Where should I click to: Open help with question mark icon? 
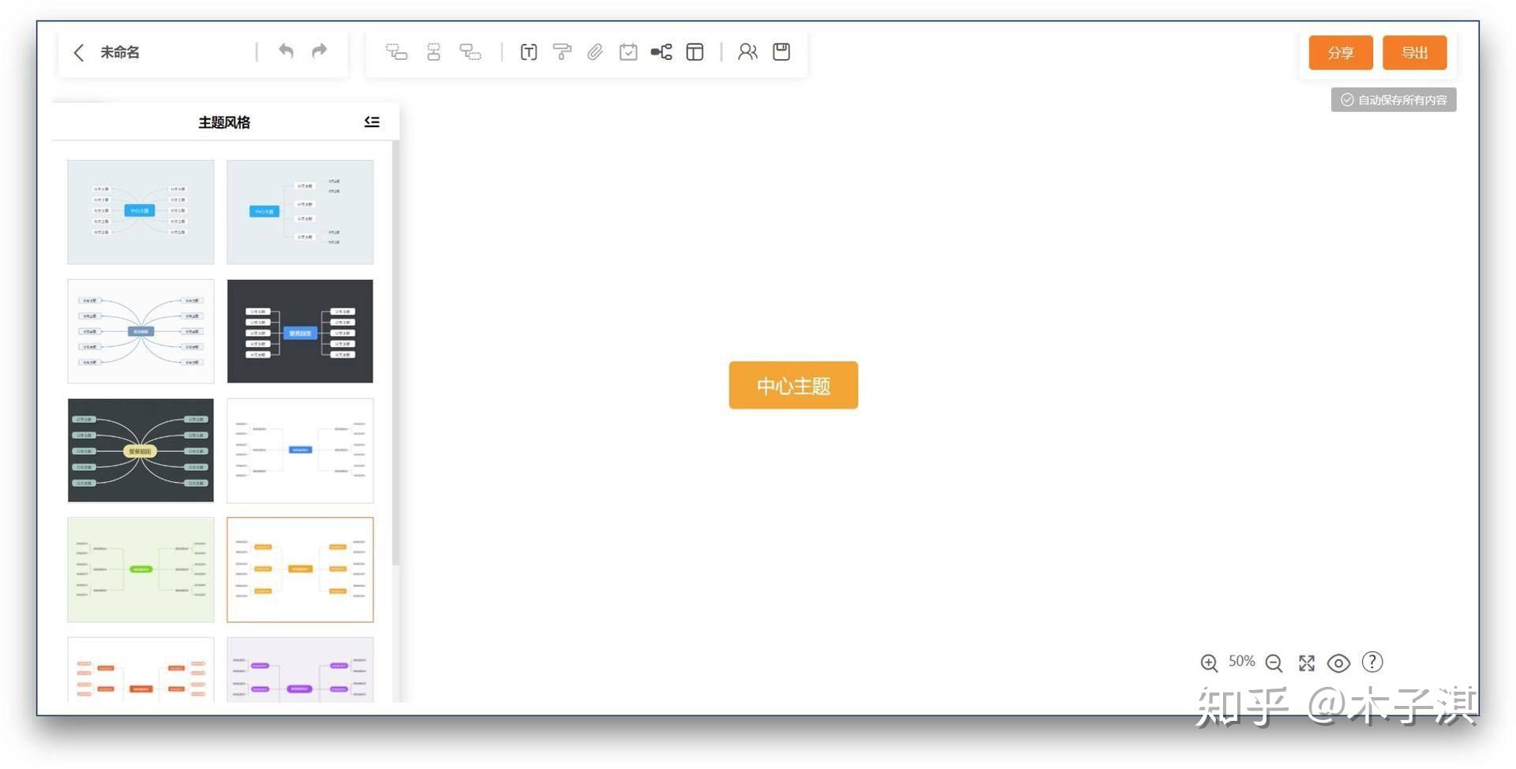click(1372, 662)
